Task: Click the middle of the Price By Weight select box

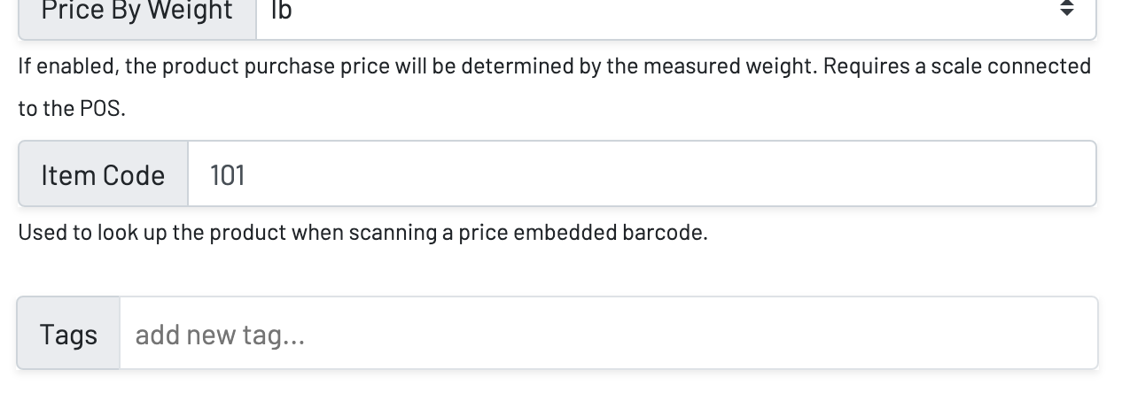Action: (676, 12)
